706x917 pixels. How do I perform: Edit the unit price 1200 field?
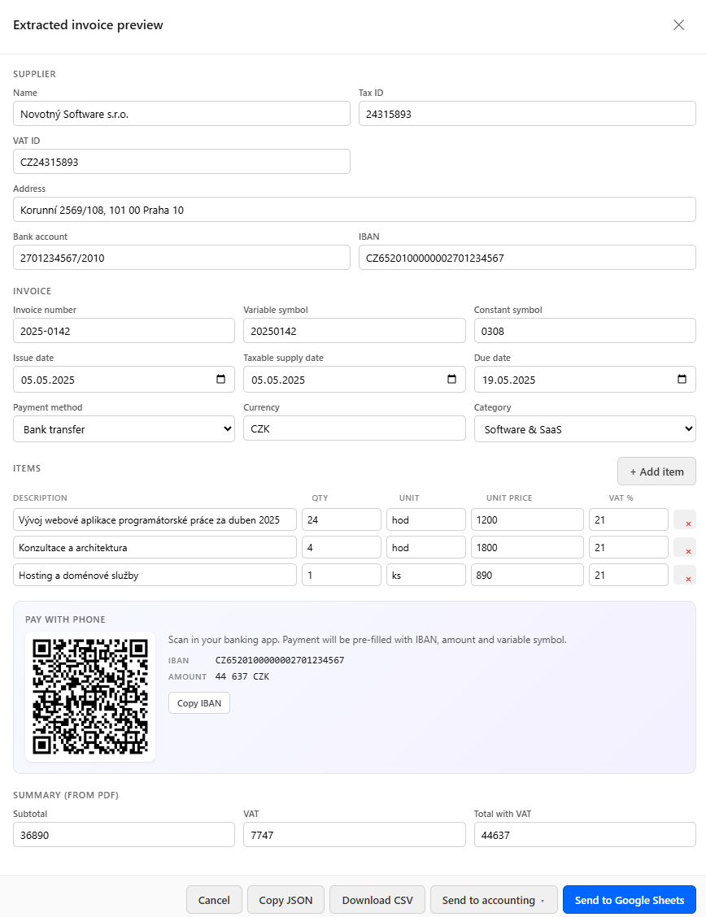pyautogui.click(x=527, y=520)
